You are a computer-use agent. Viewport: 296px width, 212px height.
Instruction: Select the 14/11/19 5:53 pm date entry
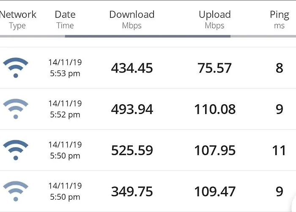[65, 68]
